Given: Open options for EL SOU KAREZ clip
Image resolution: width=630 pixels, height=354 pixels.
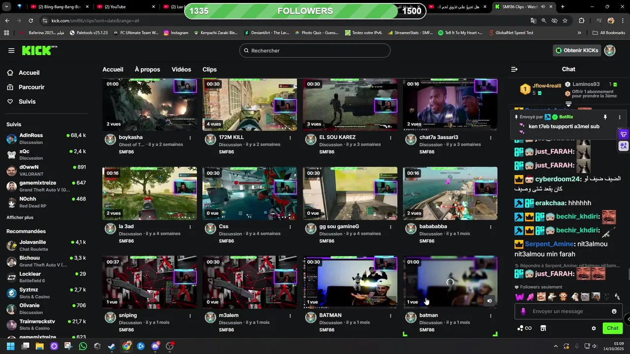Looking at the screenshot, I should 390,138.
